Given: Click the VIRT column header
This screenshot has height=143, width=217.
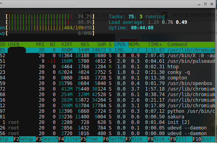Looking at the screenshot, I should click(67, 44).
